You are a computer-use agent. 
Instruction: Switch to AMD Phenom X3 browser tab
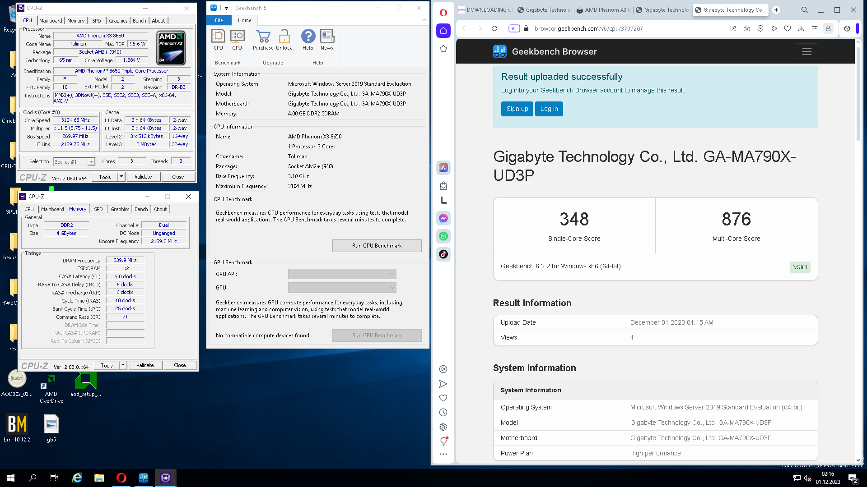[603, 10]
